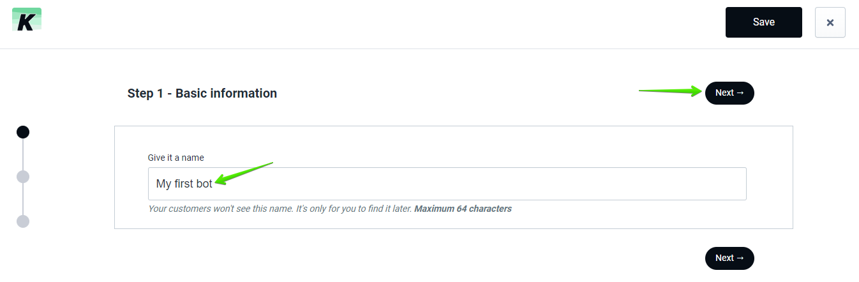
Task: Click the 'Maximum 64 characters' bold note
Action: pos(463,209)
